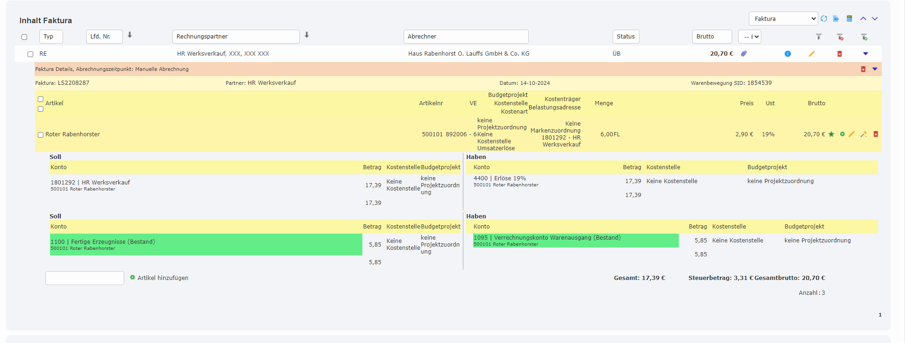Click the green star on Roter Rabenhorster
Screen dimensions: 905x343
click(831, 134)
